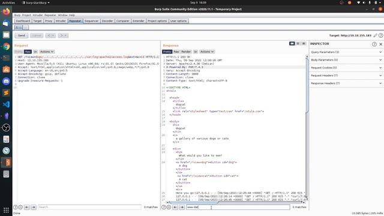
Task: Open history forward dropdown arrow
Action: (x=65, y=35)
